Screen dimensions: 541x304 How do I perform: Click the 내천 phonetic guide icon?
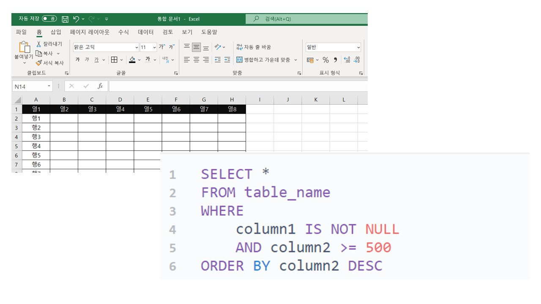165,60
